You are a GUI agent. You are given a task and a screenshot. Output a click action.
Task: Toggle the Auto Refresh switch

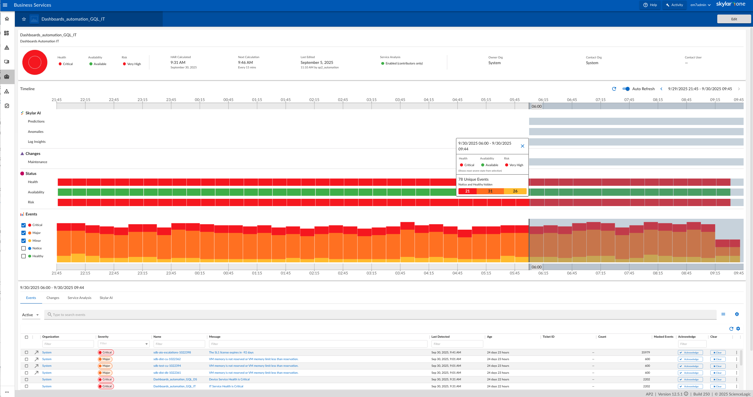(x=626, y=89)
